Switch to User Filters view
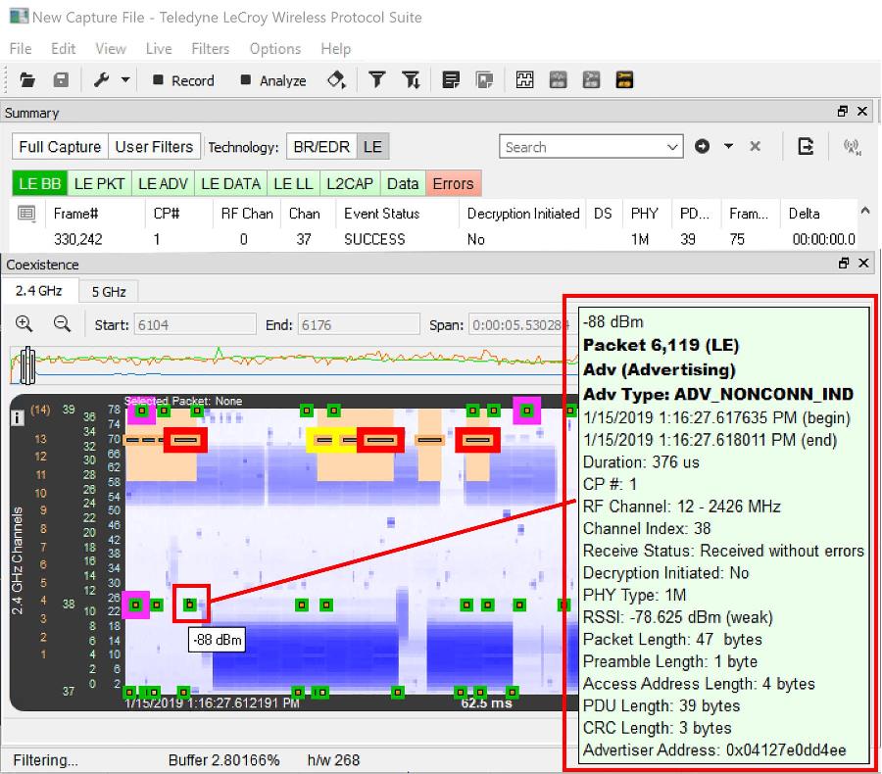The height and width of the screenshot is (774, 882). click(x=154, y=147)
